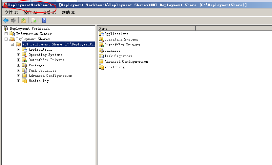
Task: Select Out-of-Box Drivers text in Name list
Action: pos(122,45)
